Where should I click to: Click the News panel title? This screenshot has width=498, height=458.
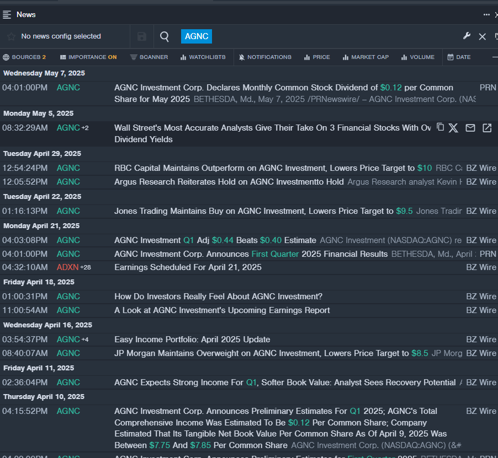click(x=26, y=14)
